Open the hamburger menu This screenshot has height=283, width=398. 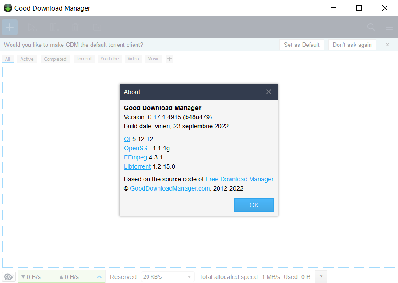coord(389,27)
